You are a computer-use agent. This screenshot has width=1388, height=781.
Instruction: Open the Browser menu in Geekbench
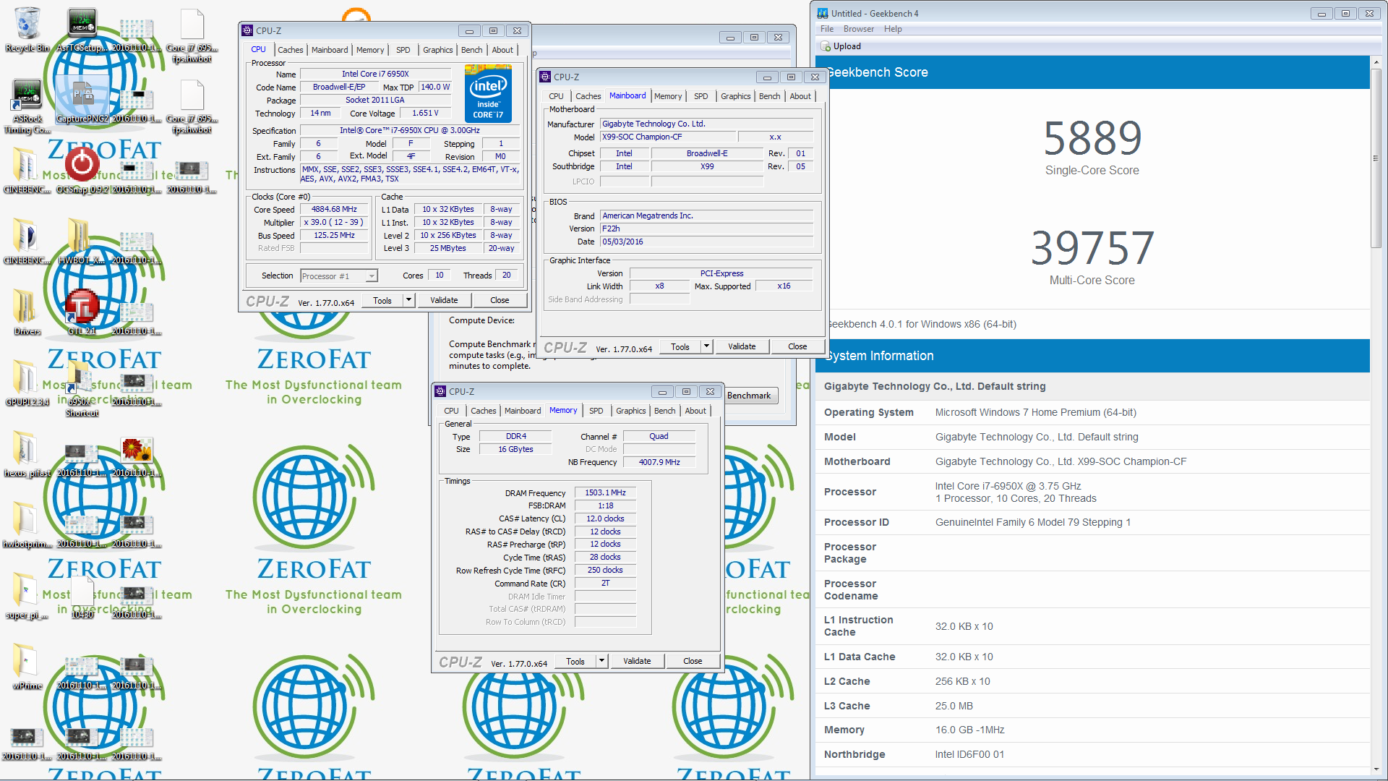[x=858, y=29]
